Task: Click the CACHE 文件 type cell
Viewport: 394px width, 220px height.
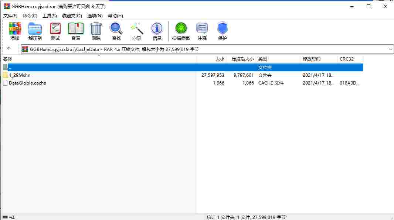Action: coord(271,83)
